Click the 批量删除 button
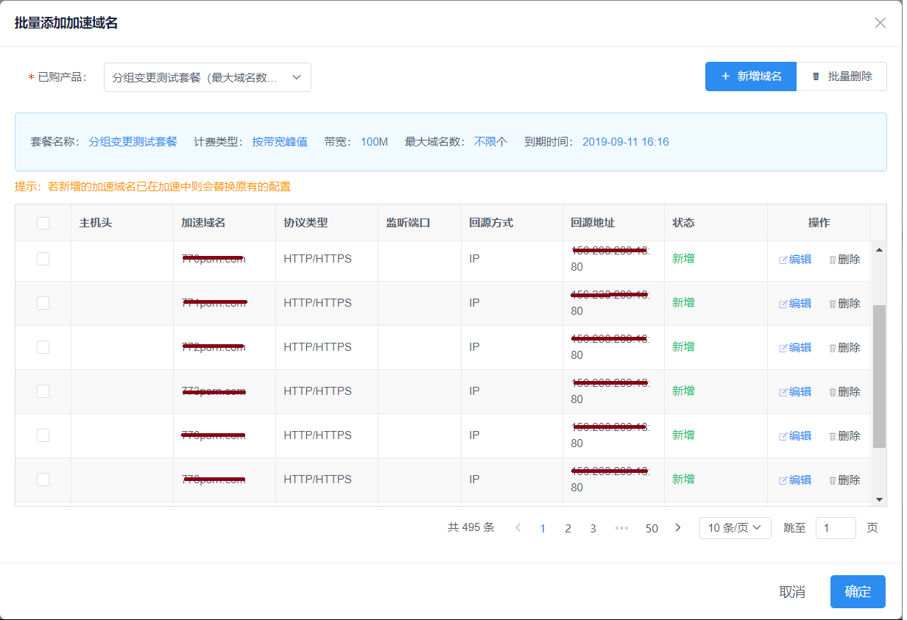The width and height of the screenshot is (907, 620). (x=841, y=76)
